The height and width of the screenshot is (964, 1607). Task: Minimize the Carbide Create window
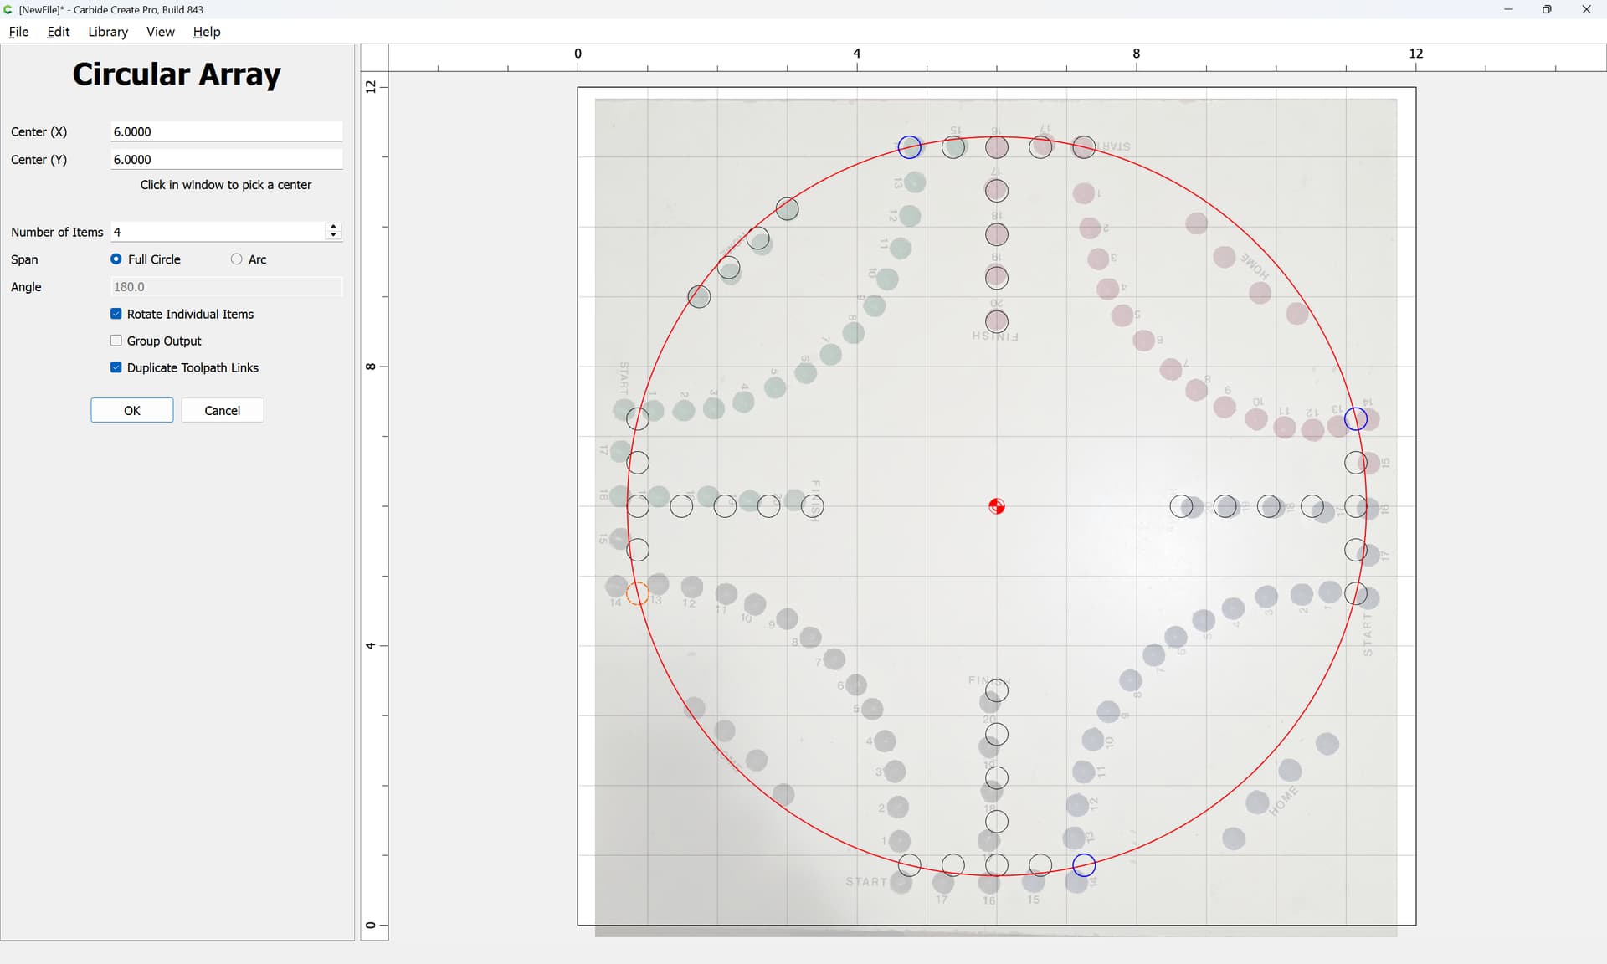click(1508, 9)
